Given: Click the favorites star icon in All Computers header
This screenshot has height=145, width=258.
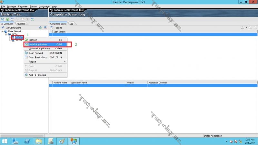Looking at the screenshot, I should [40, 28].
